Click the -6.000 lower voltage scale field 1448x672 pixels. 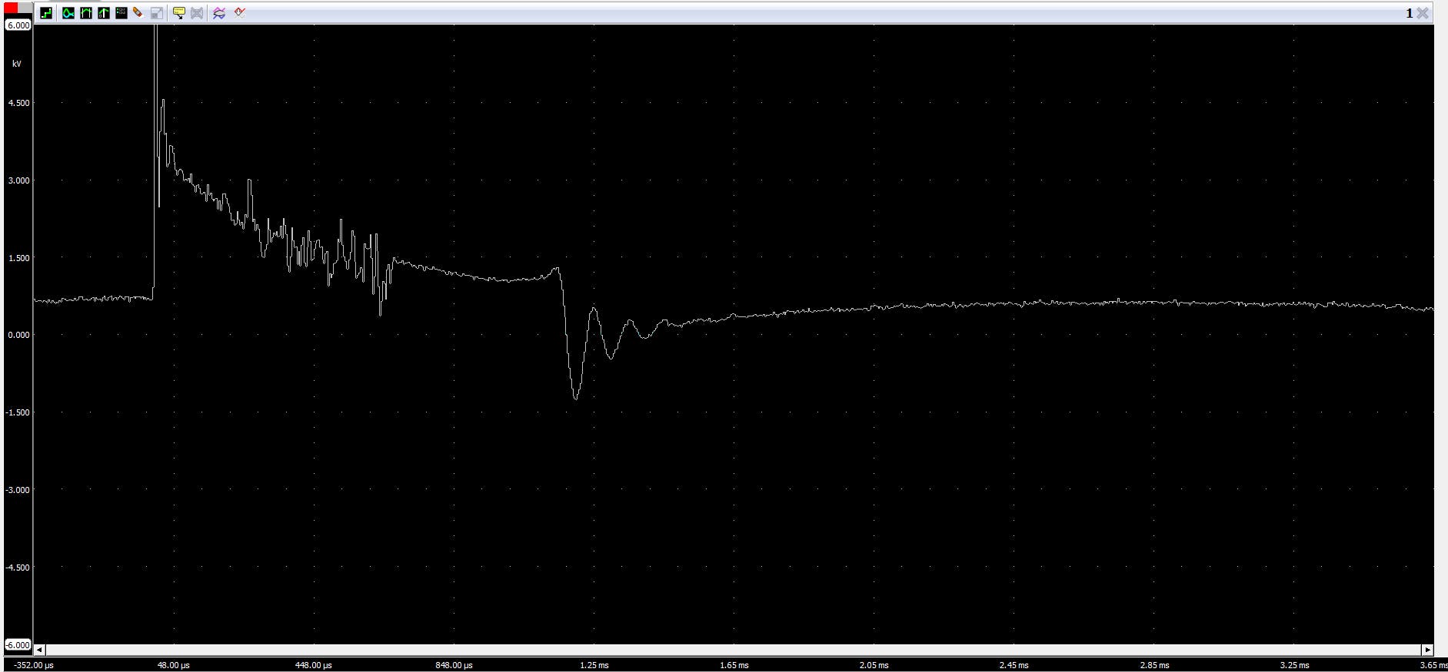coord(18,645)
